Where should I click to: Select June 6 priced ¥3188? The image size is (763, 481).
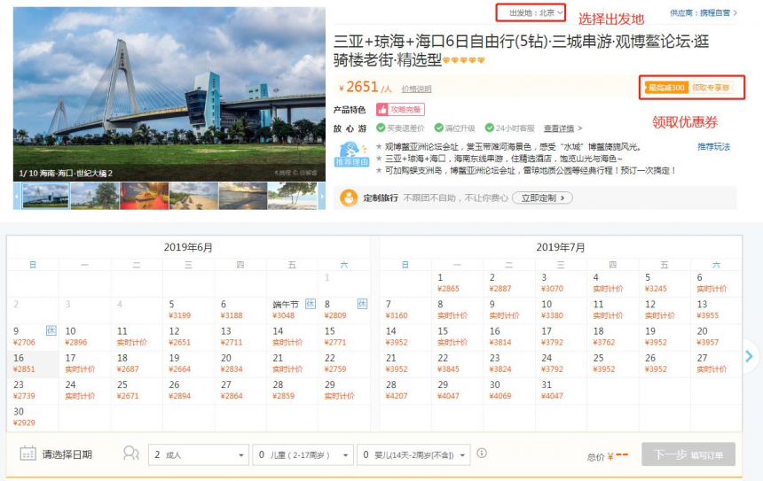[240, 310]
